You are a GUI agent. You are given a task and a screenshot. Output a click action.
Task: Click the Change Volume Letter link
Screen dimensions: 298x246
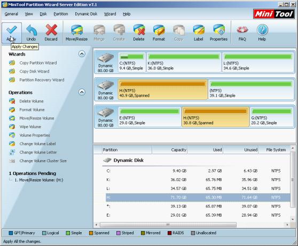[38, 152]
